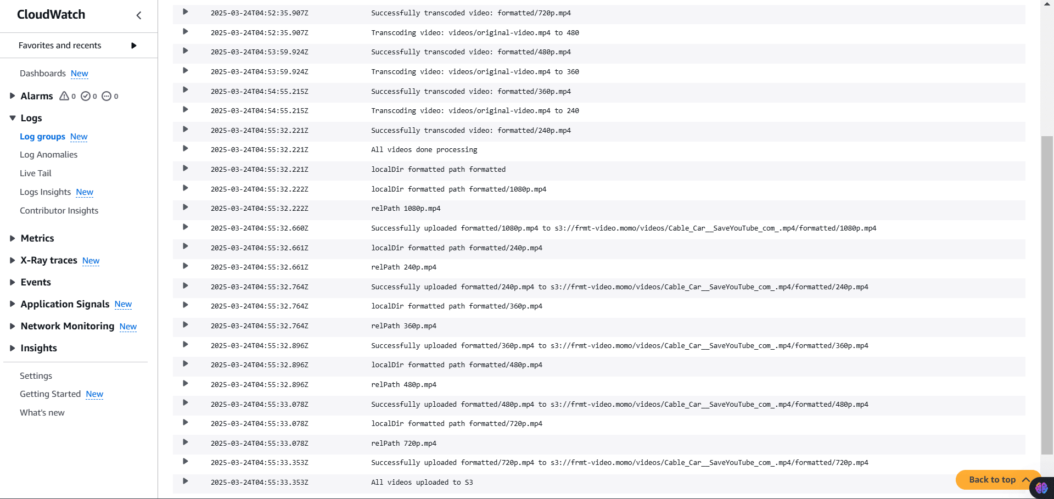Click the alarms OK checkmark icon

(x=86, y=96)
